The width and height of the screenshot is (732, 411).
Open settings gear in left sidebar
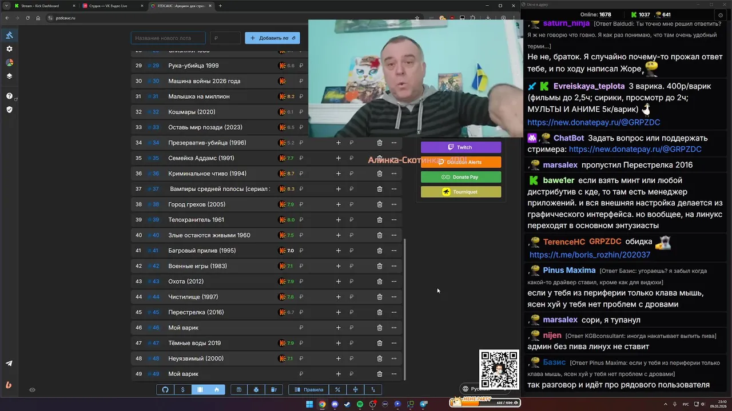(9, 49)
